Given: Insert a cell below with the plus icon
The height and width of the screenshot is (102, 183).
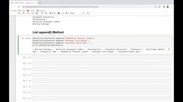Looking at the screenshot, I should [23, 13].
